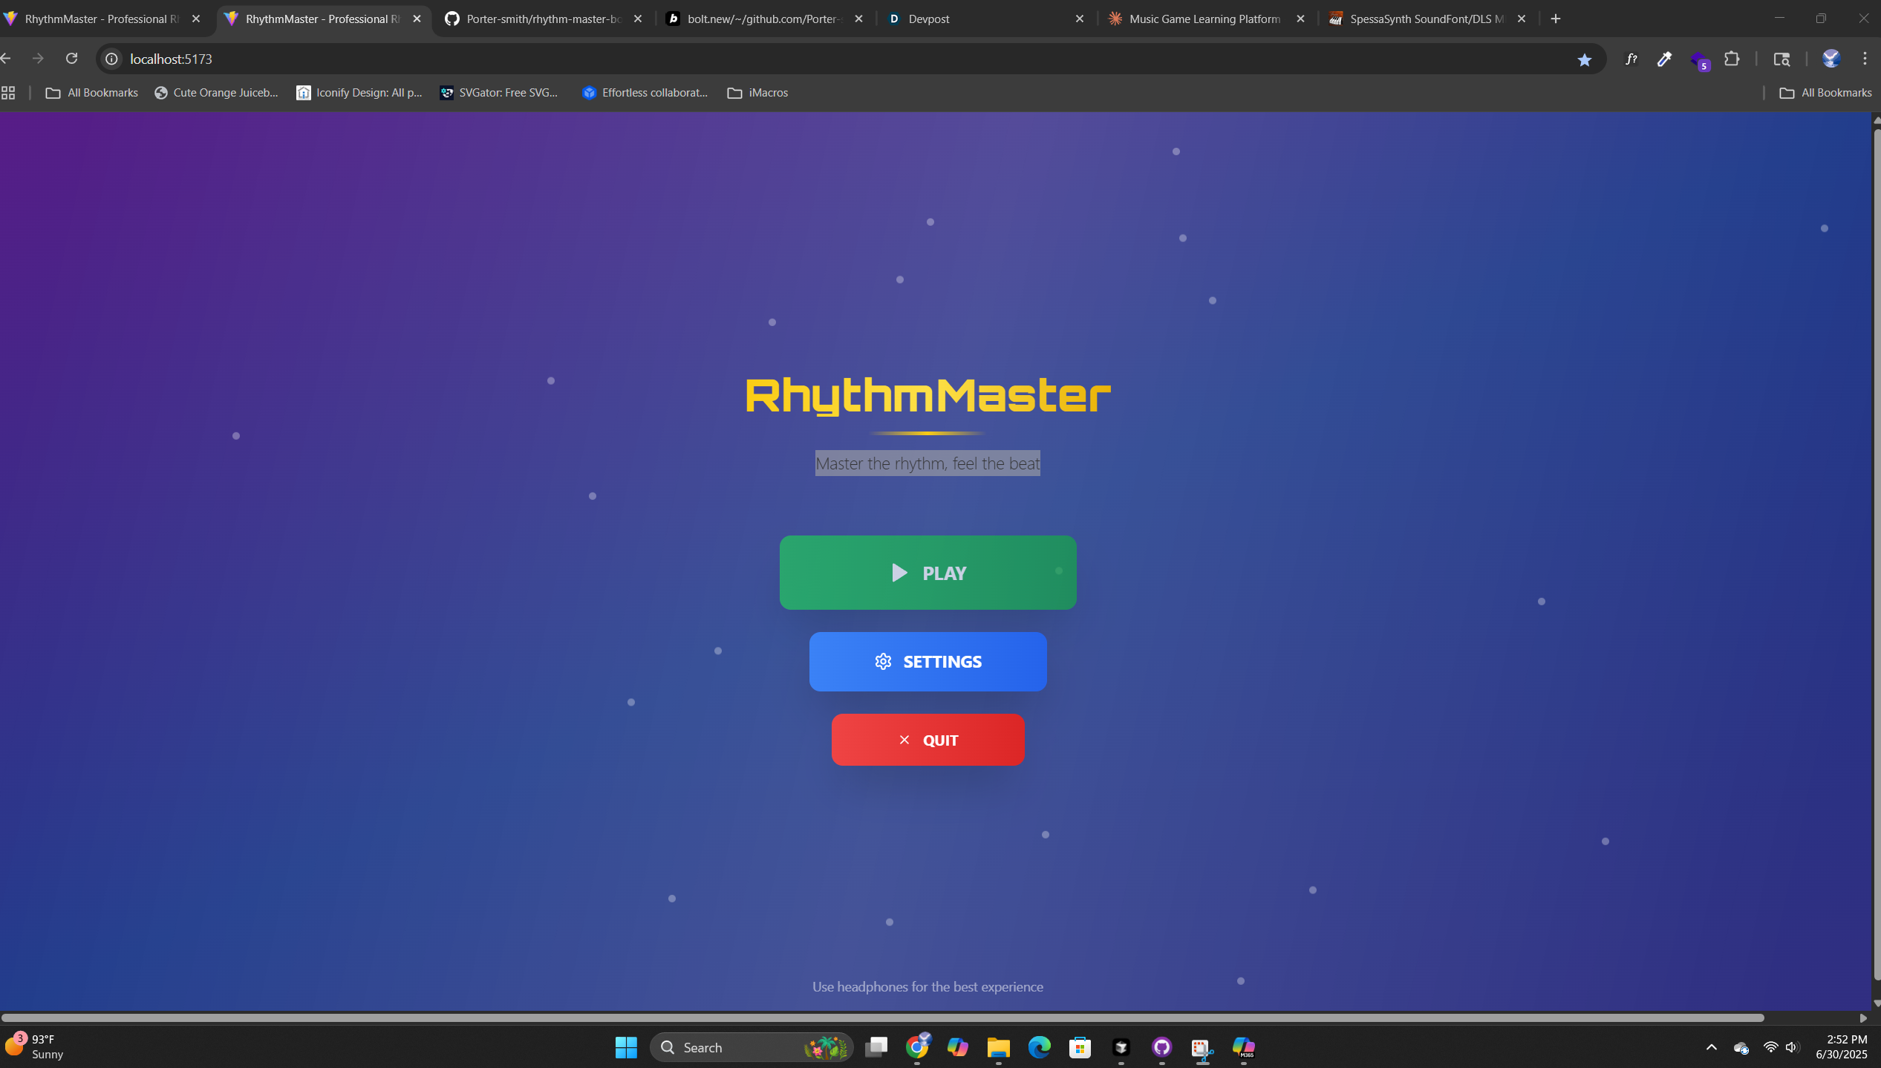Open the eyedropper color picker extension
Image resolution: width=1881 pixels, height=1068 pixels.
tap(1664, 59)
